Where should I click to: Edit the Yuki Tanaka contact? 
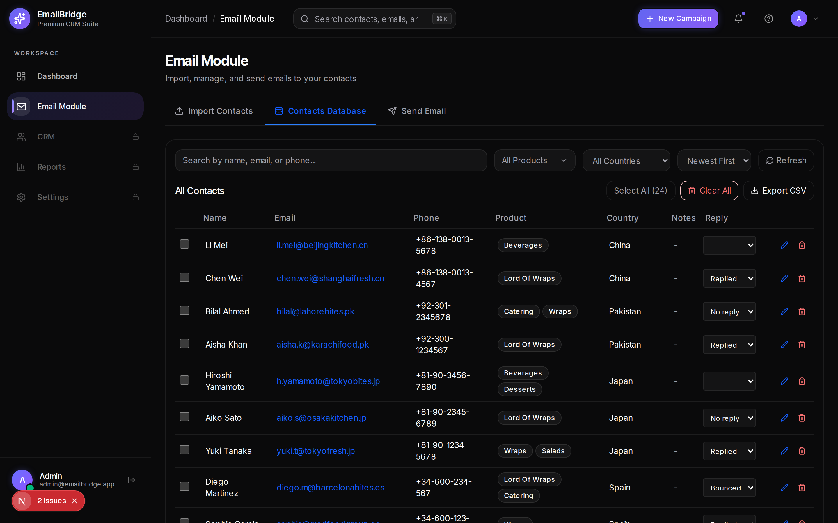pos(784,451)
